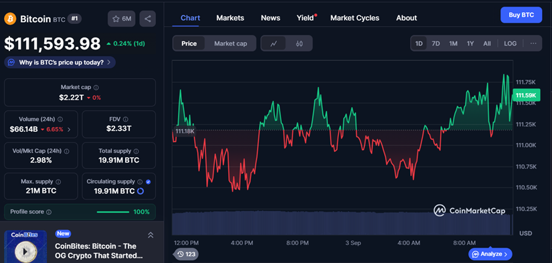Open the Yield tab

(x=306, y=18)
